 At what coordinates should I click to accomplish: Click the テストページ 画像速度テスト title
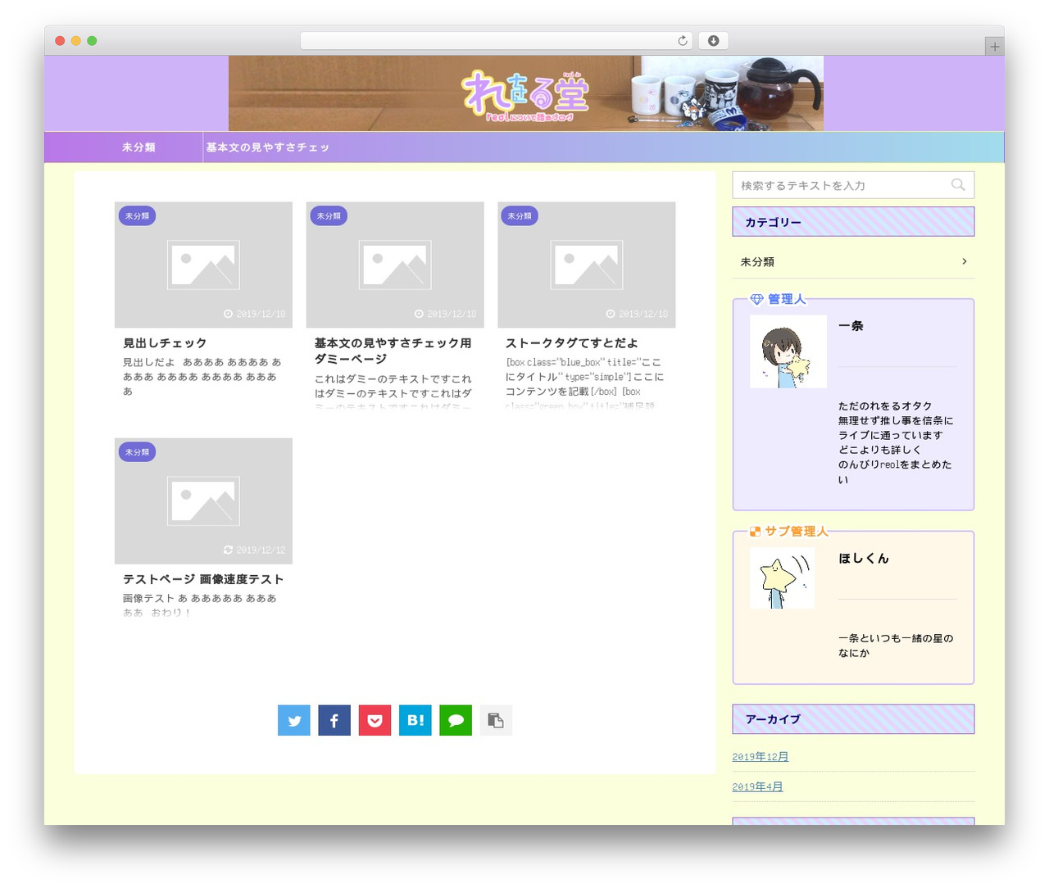point(203,579)
